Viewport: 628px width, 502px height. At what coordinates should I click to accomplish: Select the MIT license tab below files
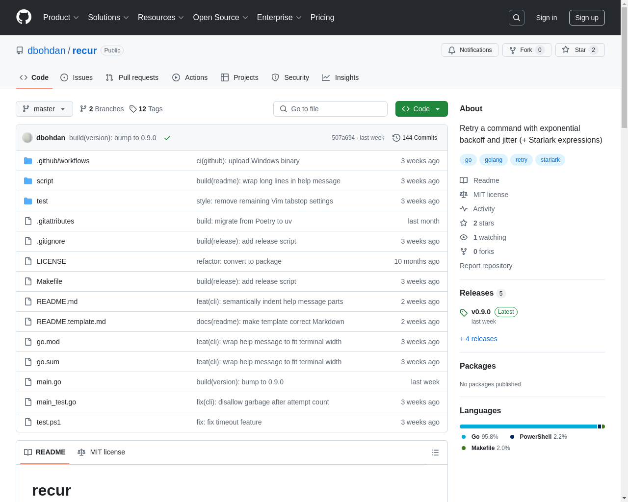click(x=101, y=452)
